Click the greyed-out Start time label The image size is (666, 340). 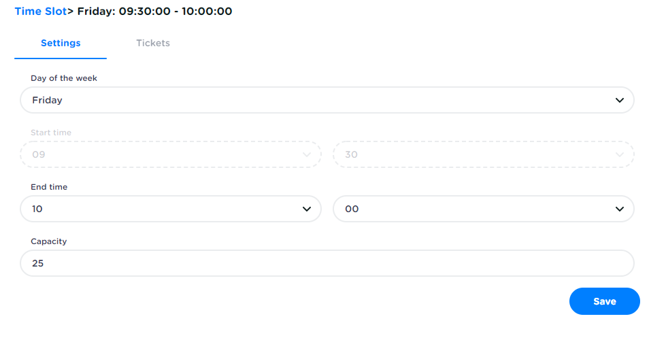(x=51, y=133)
